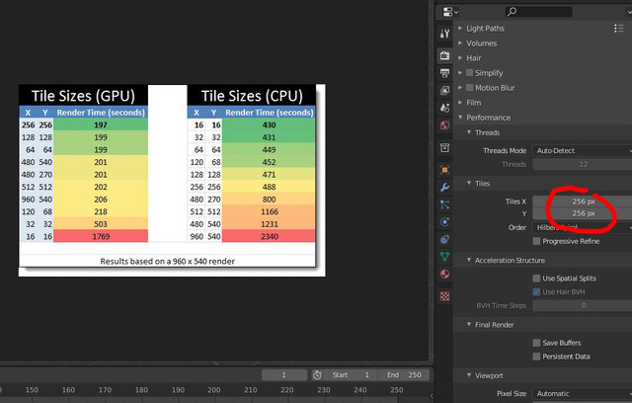Click frame 150 on the timeline ruler
This screenshot has width=632, height=403.
pyautogui.click(x=32, y=390)
